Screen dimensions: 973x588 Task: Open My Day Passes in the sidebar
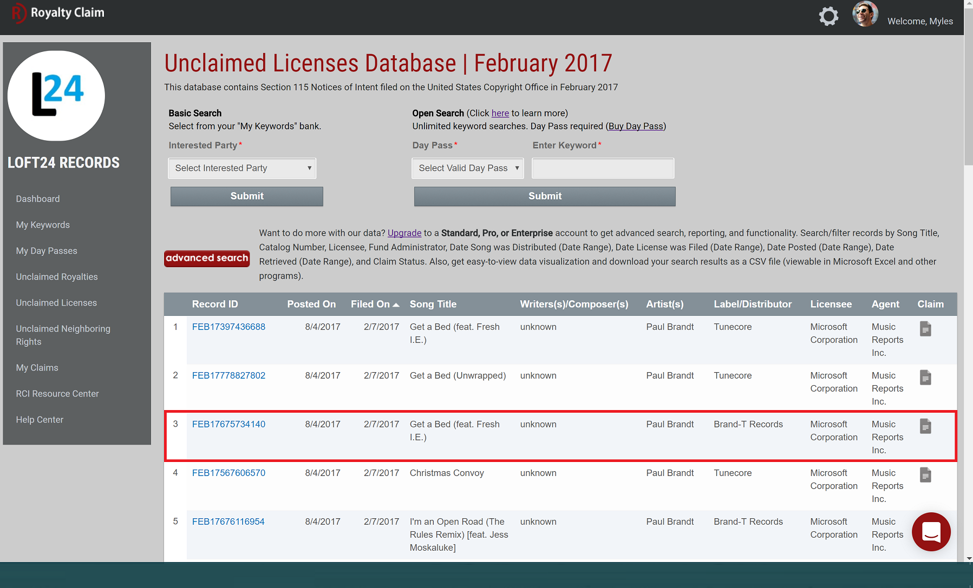pos(47,251)
